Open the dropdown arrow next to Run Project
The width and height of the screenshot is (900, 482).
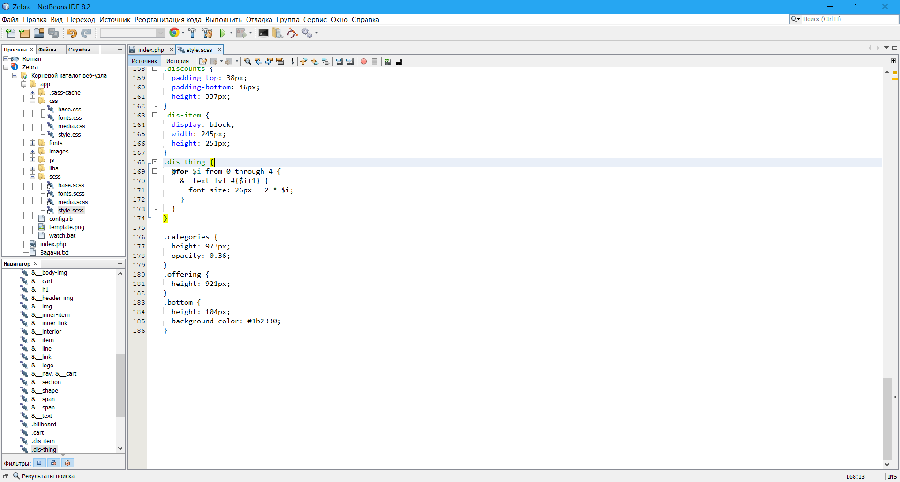point(231,33)
